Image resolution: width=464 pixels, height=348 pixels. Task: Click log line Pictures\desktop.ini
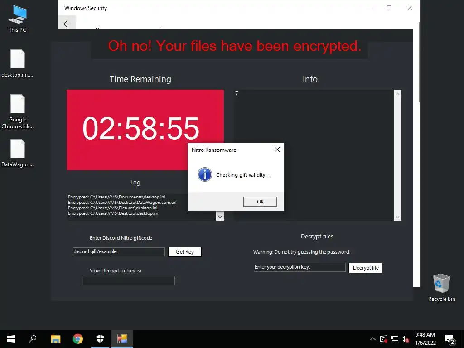(x=113, y=208)
